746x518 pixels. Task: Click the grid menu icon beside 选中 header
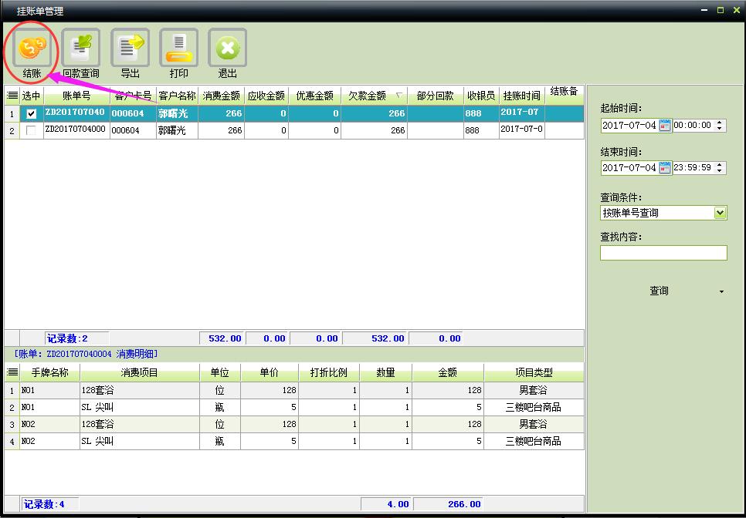[12, 96]
